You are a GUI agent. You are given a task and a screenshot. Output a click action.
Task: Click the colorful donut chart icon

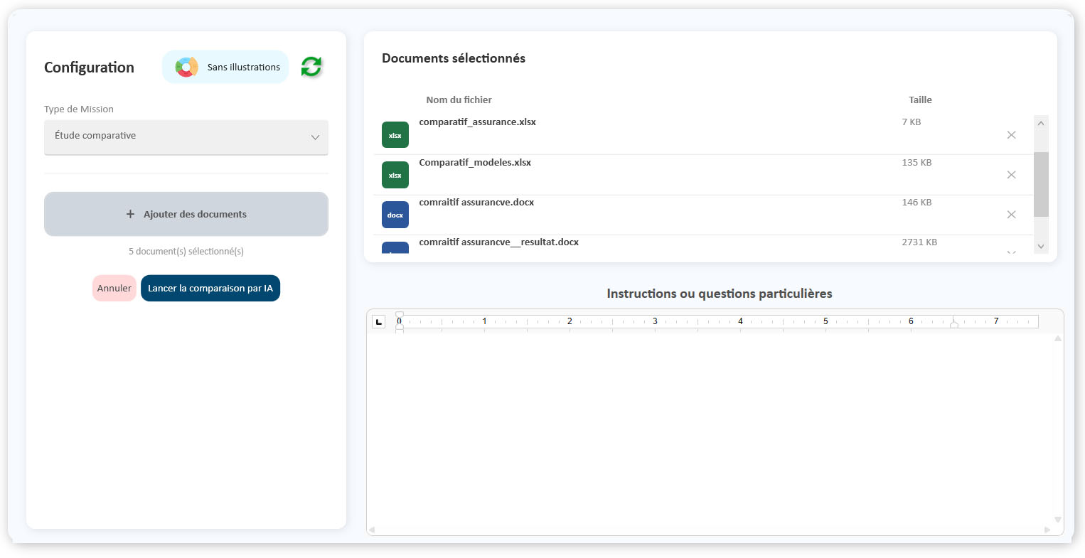[187, 67]
